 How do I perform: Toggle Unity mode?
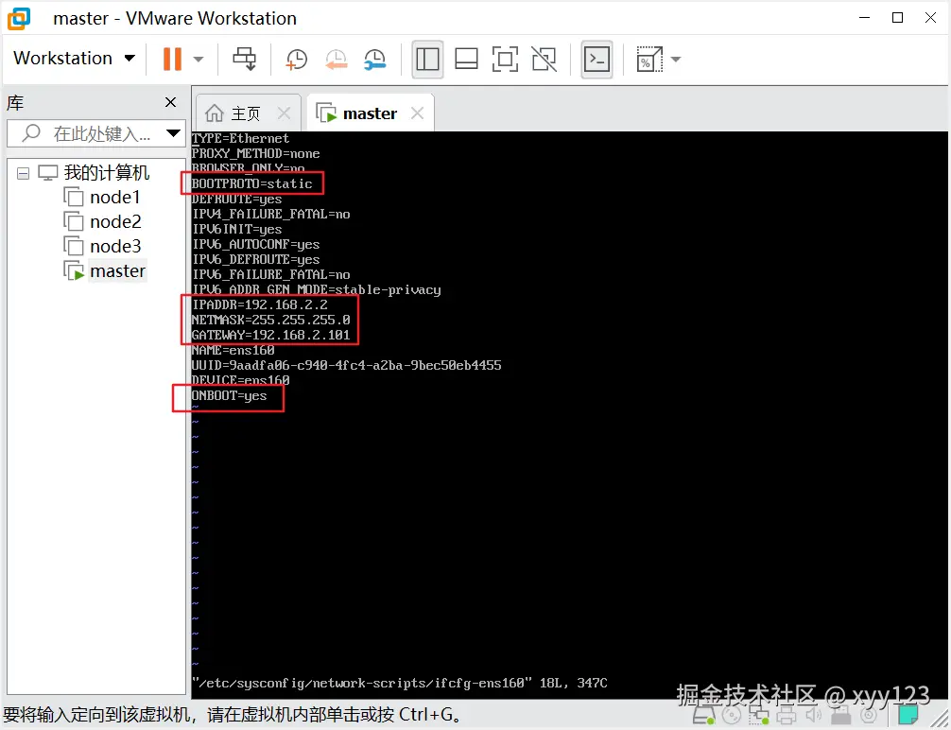[x=544, y=60]
